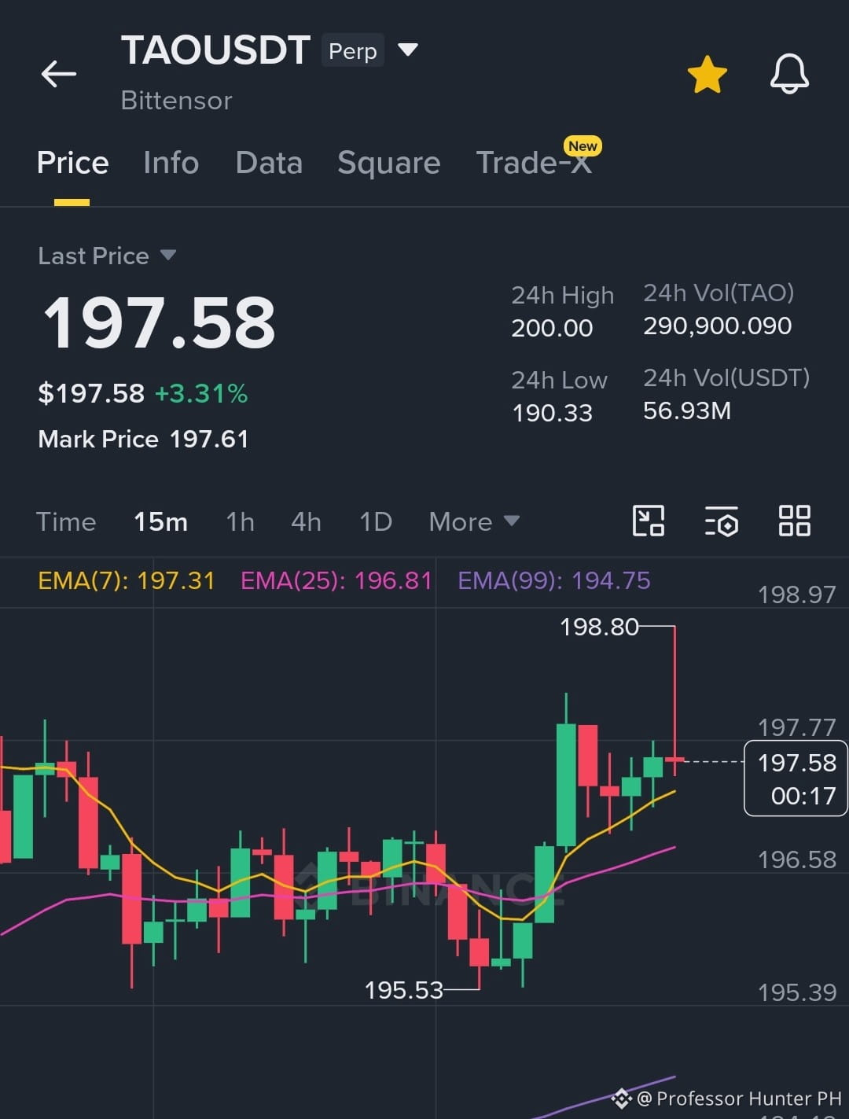Switch chart to 1D interval

[x=376, y=521]
